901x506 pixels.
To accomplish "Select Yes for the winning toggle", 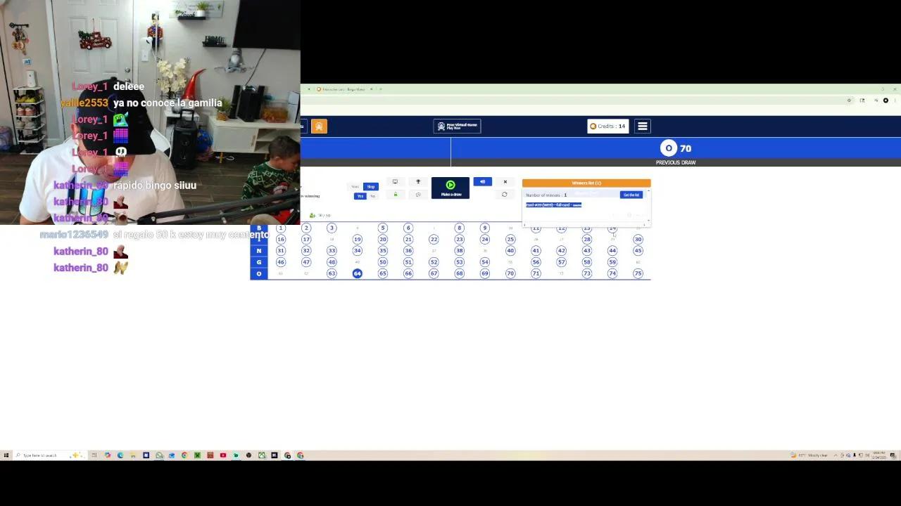I will click(360, 196).
